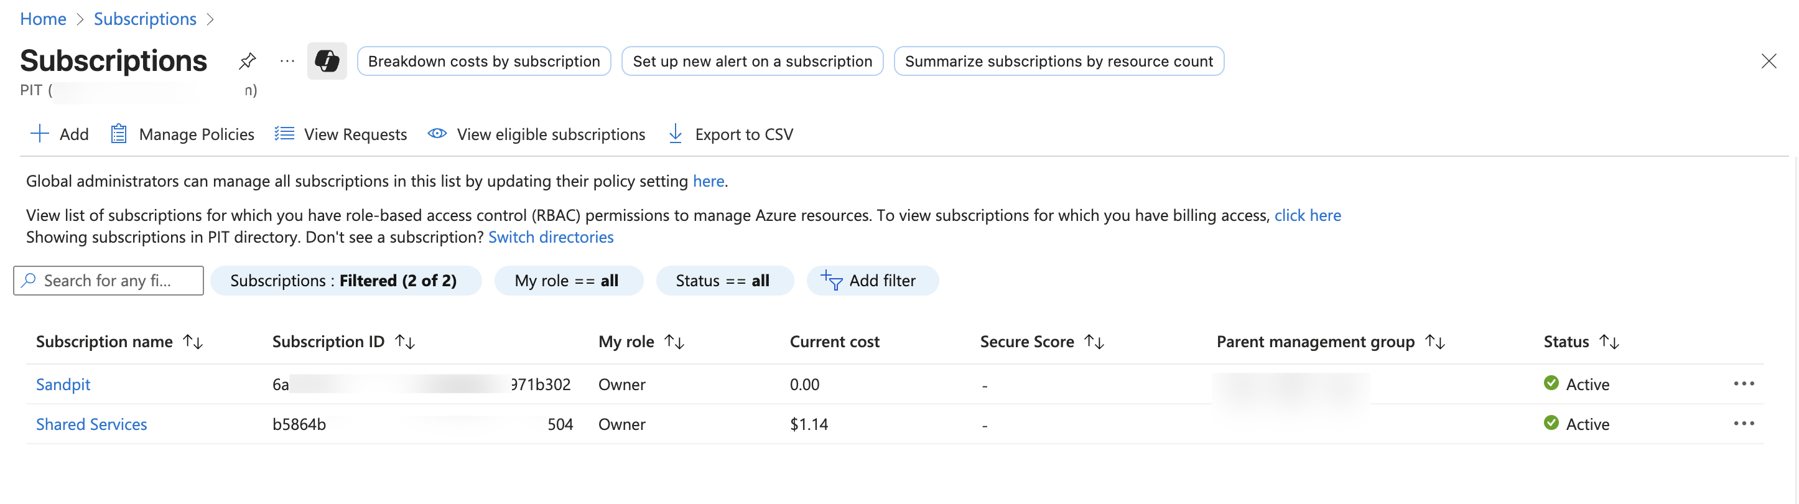Go to Subscriptions breadcrumb
This screenshot has height=504, width=1799.
pyautogui.click(x=146, y=19)
